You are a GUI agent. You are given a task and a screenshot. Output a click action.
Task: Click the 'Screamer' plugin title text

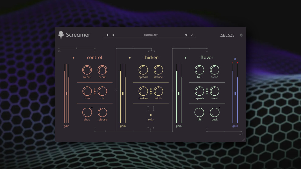pos(78,35)
